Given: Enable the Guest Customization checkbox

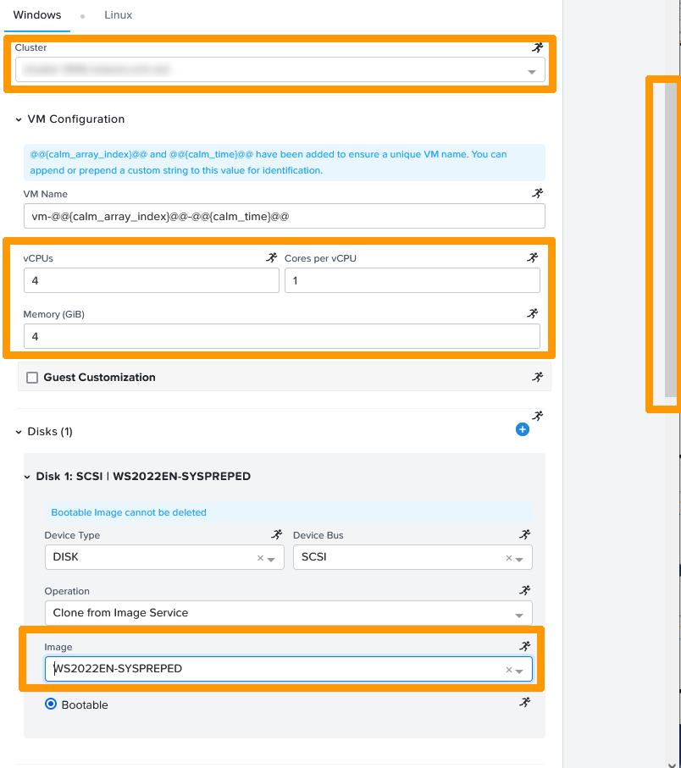Looking at the screenshot, I should [33, 378].
